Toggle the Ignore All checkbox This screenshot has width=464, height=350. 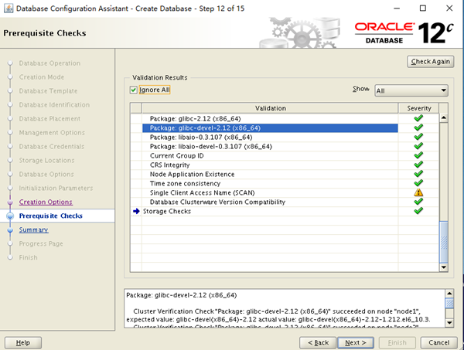tap(134, 90)
